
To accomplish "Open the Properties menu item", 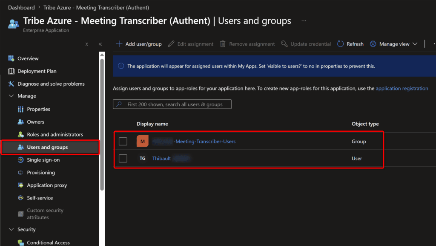I will pos(38,109).
